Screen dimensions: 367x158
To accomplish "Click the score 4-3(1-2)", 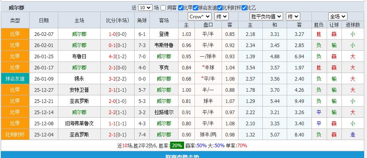I will (117, 57).
